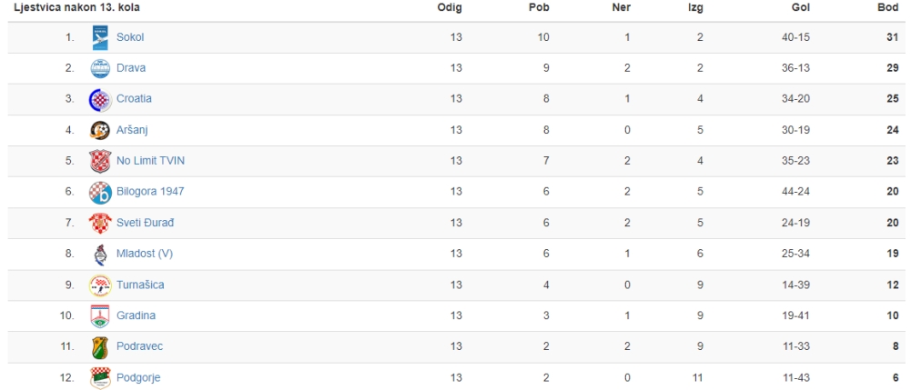Open the Mladost (V) team link
This screenshot has height=390, width=911.
[145, 254]
